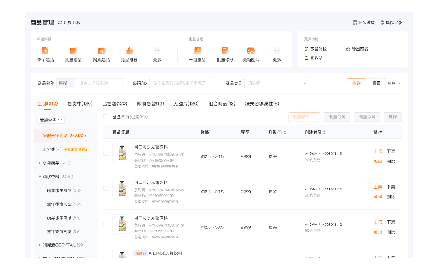Select 全部连锁商品(257463) in category tree
The image size is (438, 270).
(65, 136)
